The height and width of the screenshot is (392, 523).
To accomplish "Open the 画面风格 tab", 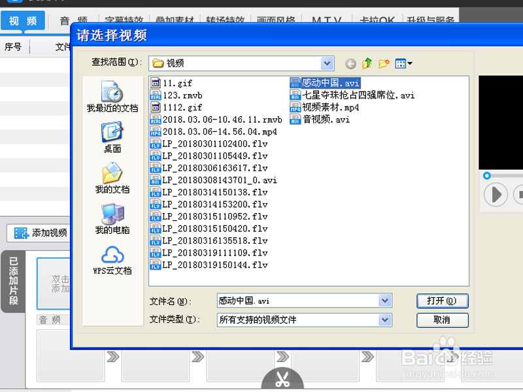I will pos(276,20).
